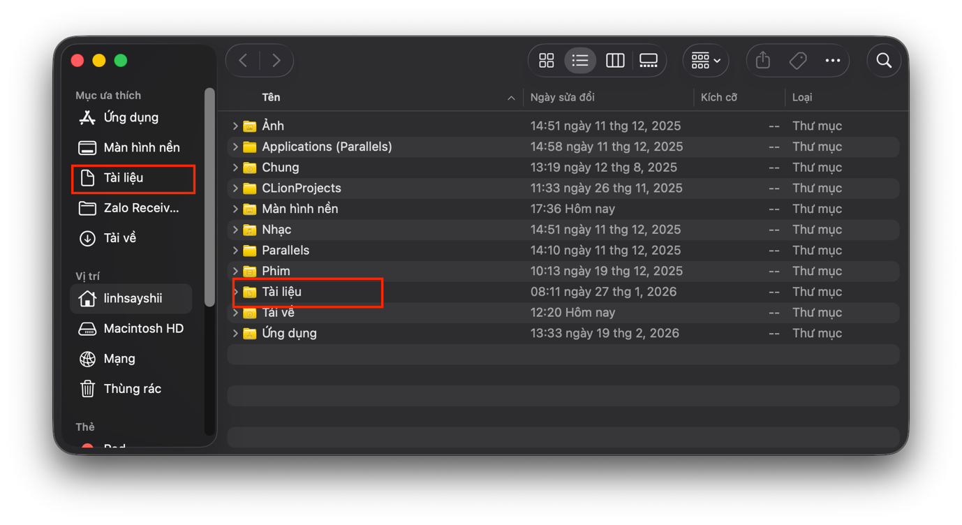The height and width of the screenshot is (525, 962).
Task: Select the Phim folder name
Action: click(276, 271)
